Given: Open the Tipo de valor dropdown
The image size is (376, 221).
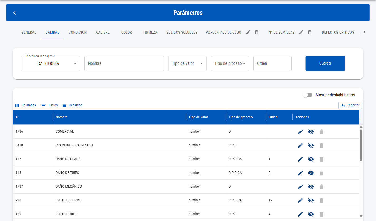Looking at the screenshot, I should point(187,63).
